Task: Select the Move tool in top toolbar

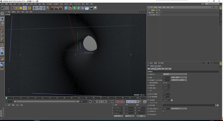Action: point(16,8)
